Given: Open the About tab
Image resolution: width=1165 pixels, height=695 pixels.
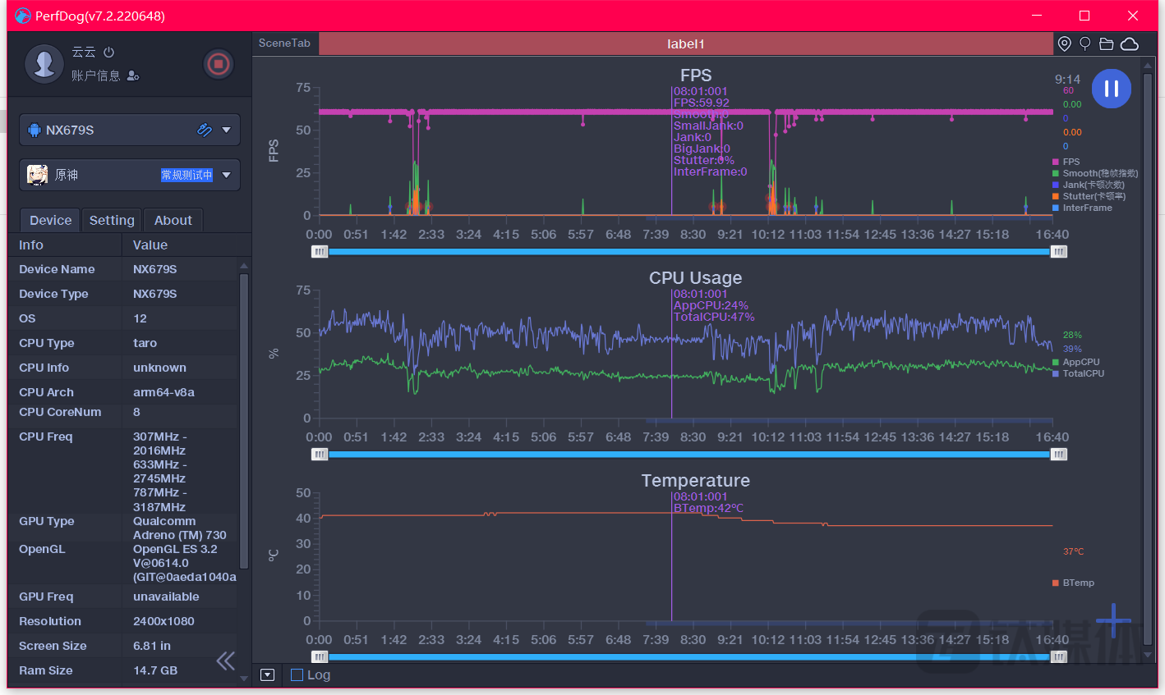Looking at the screenshot, I should (x=173, y=220).
